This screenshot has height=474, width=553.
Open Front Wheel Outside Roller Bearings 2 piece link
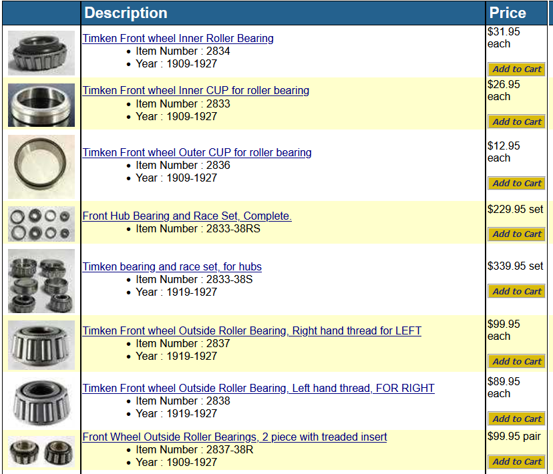point(234,437)
